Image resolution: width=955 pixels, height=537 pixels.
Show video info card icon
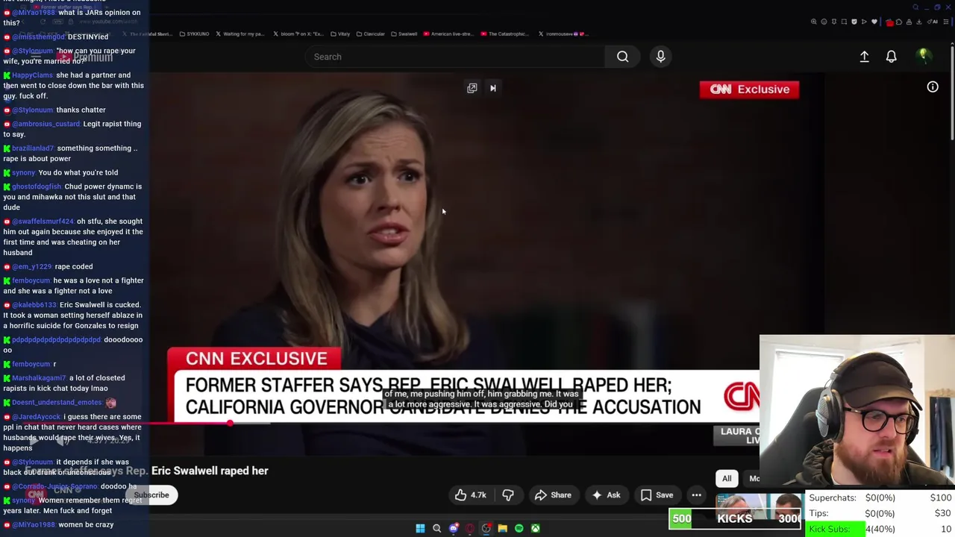tap(933, 87)
